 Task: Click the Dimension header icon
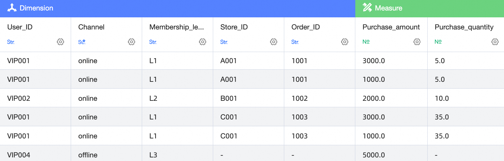(12, 8)
